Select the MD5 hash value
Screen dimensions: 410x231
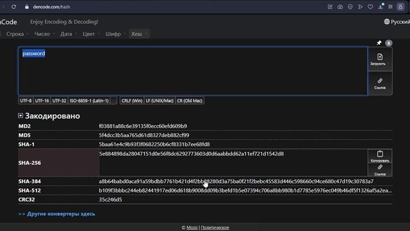tap(143, 135)
